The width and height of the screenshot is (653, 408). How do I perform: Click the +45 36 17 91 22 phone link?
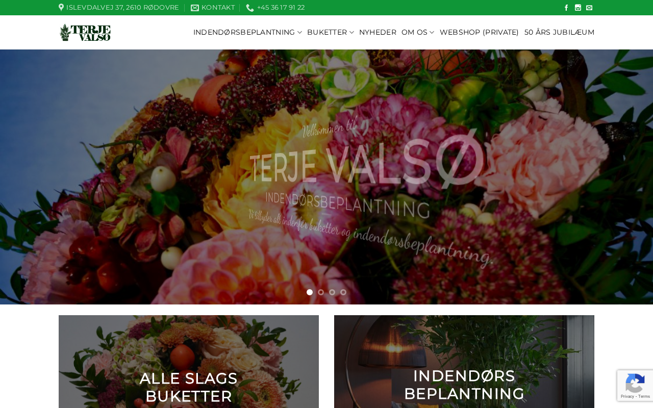click(x=281, y=8)
